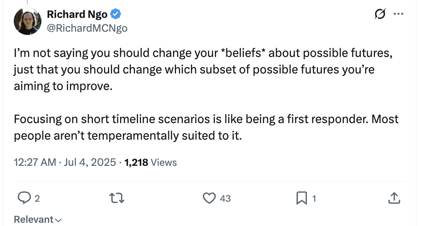Screen dimensions: 427x226
Task: Click the tweet's first responder paragraph
Action: (x=206, y=128)
